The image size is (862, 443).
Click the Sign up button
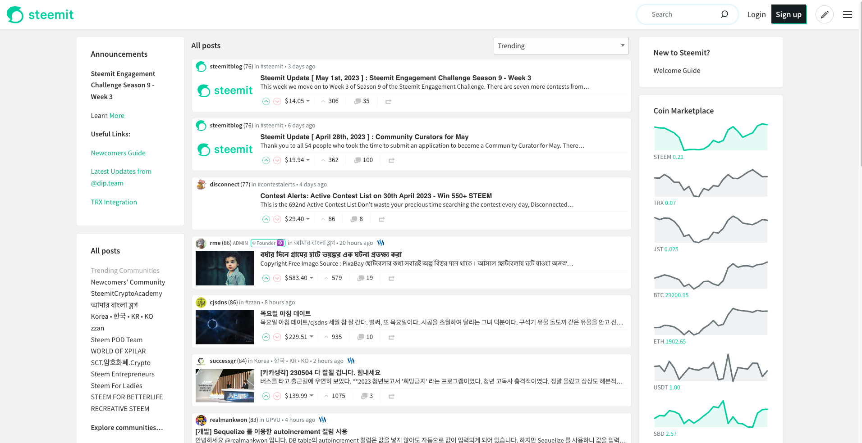coord(789,14)
